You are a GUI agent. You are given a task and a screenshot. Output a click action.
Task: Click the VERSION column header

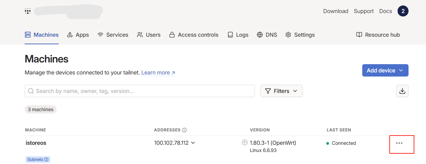click(x=260, y=130)
